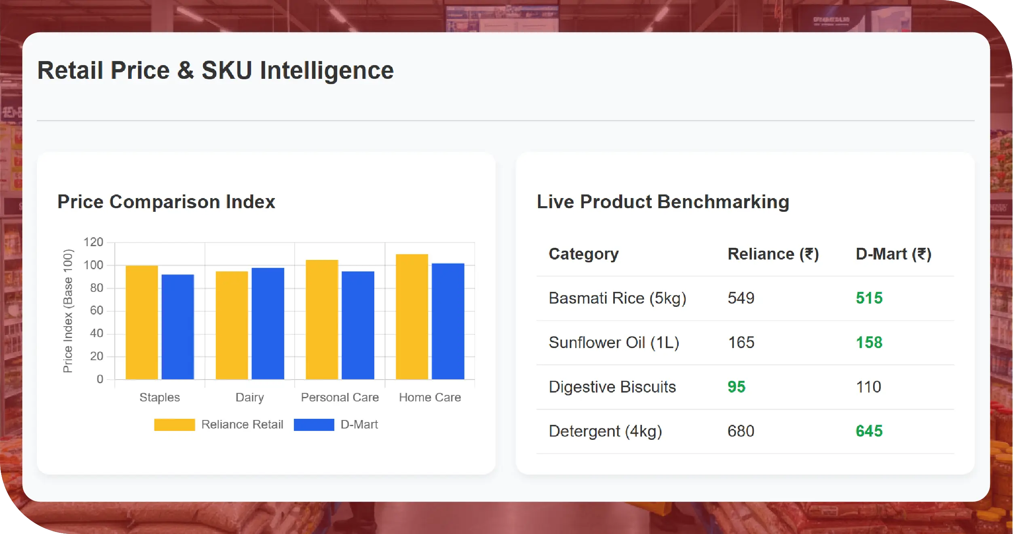Toggle the Reliance Retail legend label
Viewport: 1013px width, 534px height.
pos(242,424)
